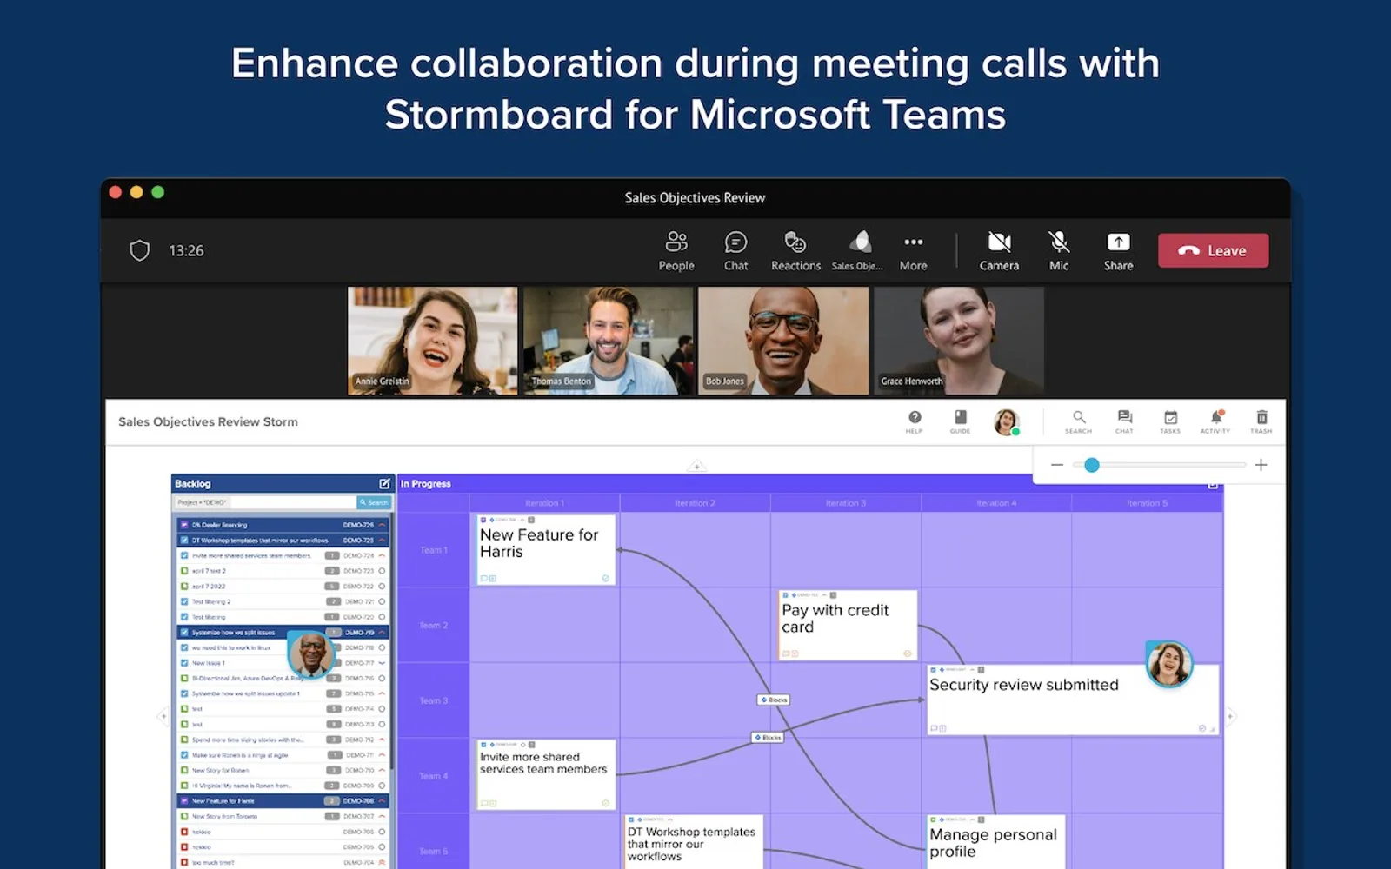Click the Project = "DEMO" filter field

[265, 502]
